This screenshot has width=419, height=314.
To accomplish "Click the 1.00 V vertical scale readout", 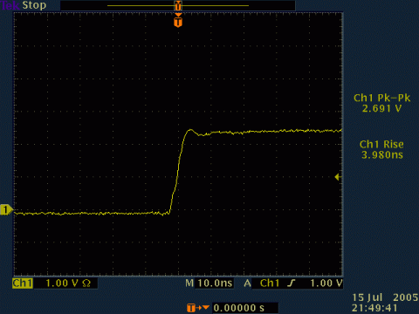I will tap(62, 283).
